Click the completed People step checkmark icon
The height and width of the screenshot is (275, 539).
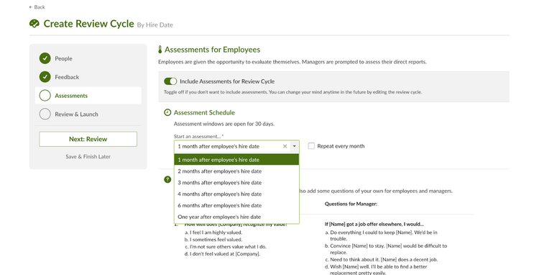(x=45, y=58)
